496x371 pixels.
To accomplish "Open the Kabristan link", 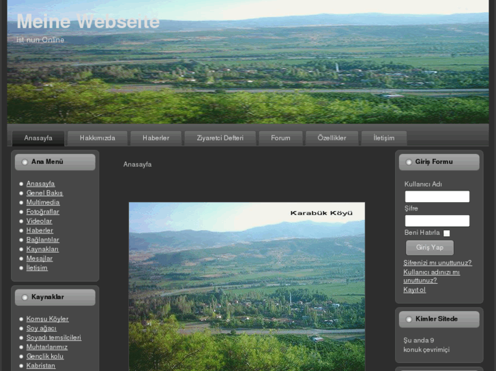I will (x=41, y=366).
